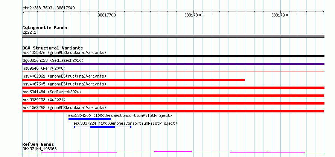Click the red nsv4067605 variant bar
Image resolution: width=335 pixels, height=157 pixels.
point(173,88)
